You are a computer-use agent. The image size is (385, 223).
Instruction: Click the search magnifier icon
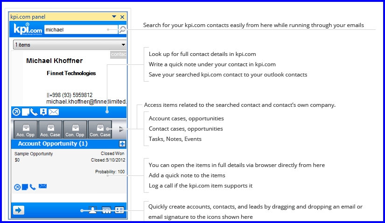[x=123, y=30]
